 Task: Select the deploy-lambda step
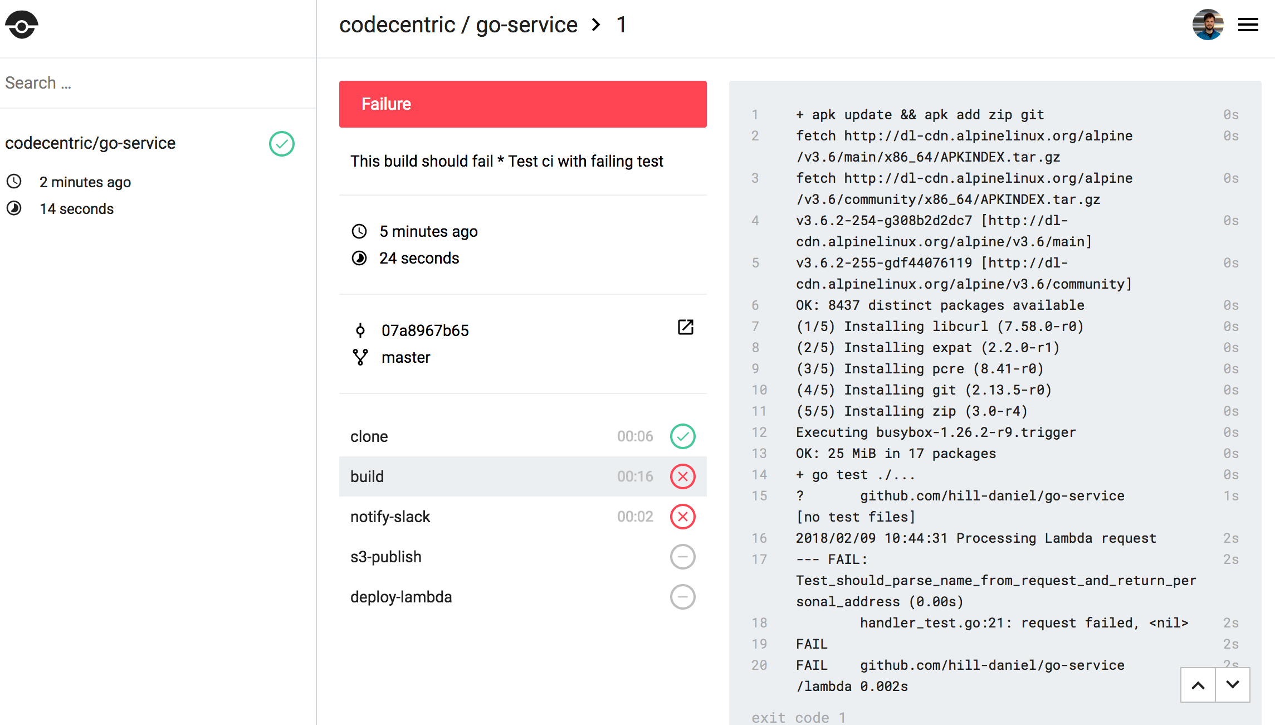pos(401,597)
